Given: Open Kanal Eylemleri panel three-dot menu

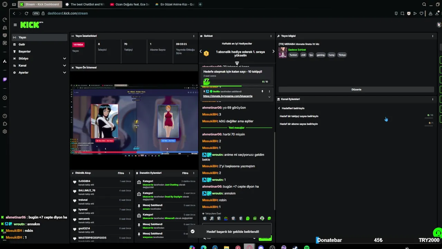Looking at the screenshot, I should pyautogui.click(x=433, y=99).
